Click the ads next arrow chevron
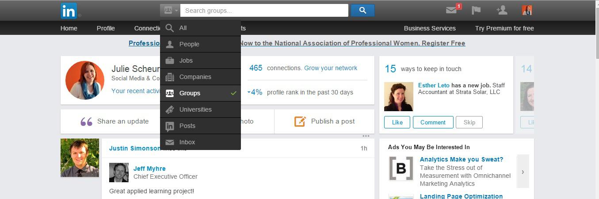 [x=523, y=172]
